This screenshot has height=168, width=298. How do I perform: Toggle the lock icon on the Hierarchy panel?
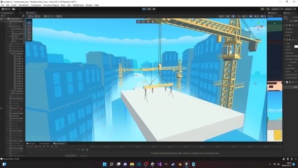point(20,13)
